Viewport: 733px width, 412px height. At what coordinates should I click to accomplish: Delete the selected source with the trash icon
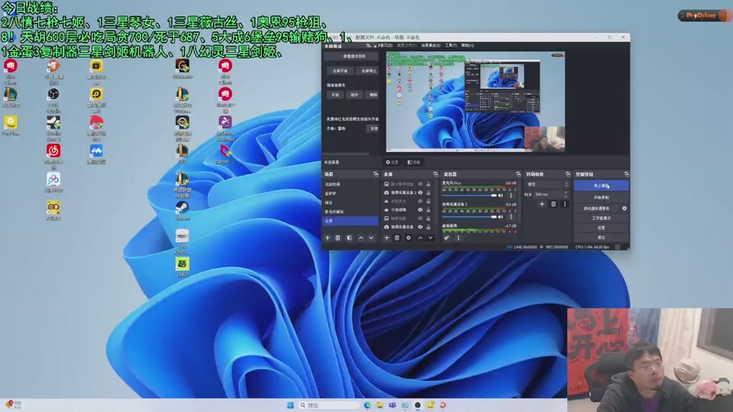(x=397, y=238)
